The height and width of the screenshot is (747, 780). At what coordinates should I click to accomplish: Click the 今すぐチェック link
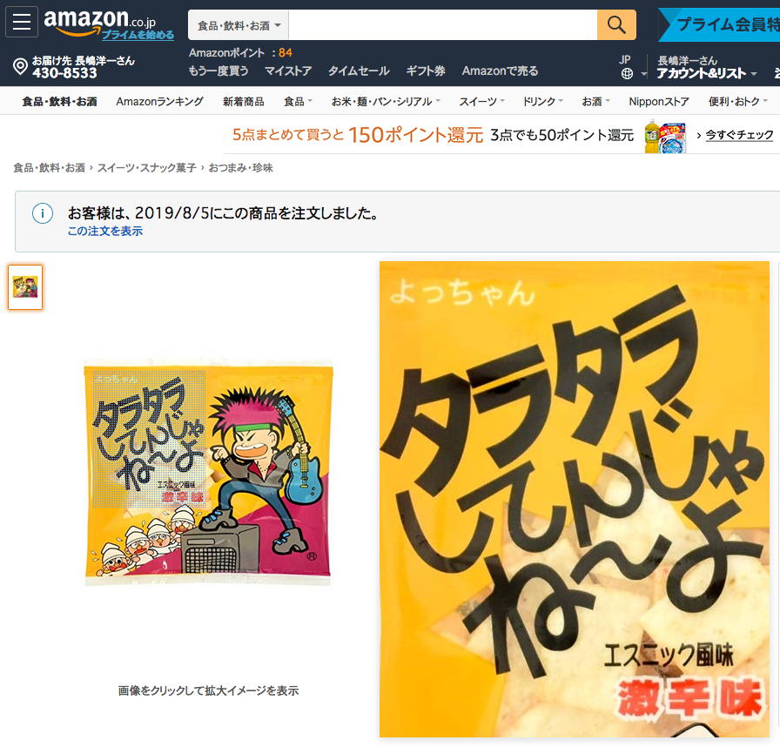pos(739,135)
